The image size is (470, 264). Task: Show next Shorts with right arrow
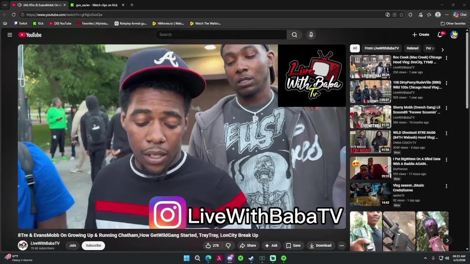(447, 241)
